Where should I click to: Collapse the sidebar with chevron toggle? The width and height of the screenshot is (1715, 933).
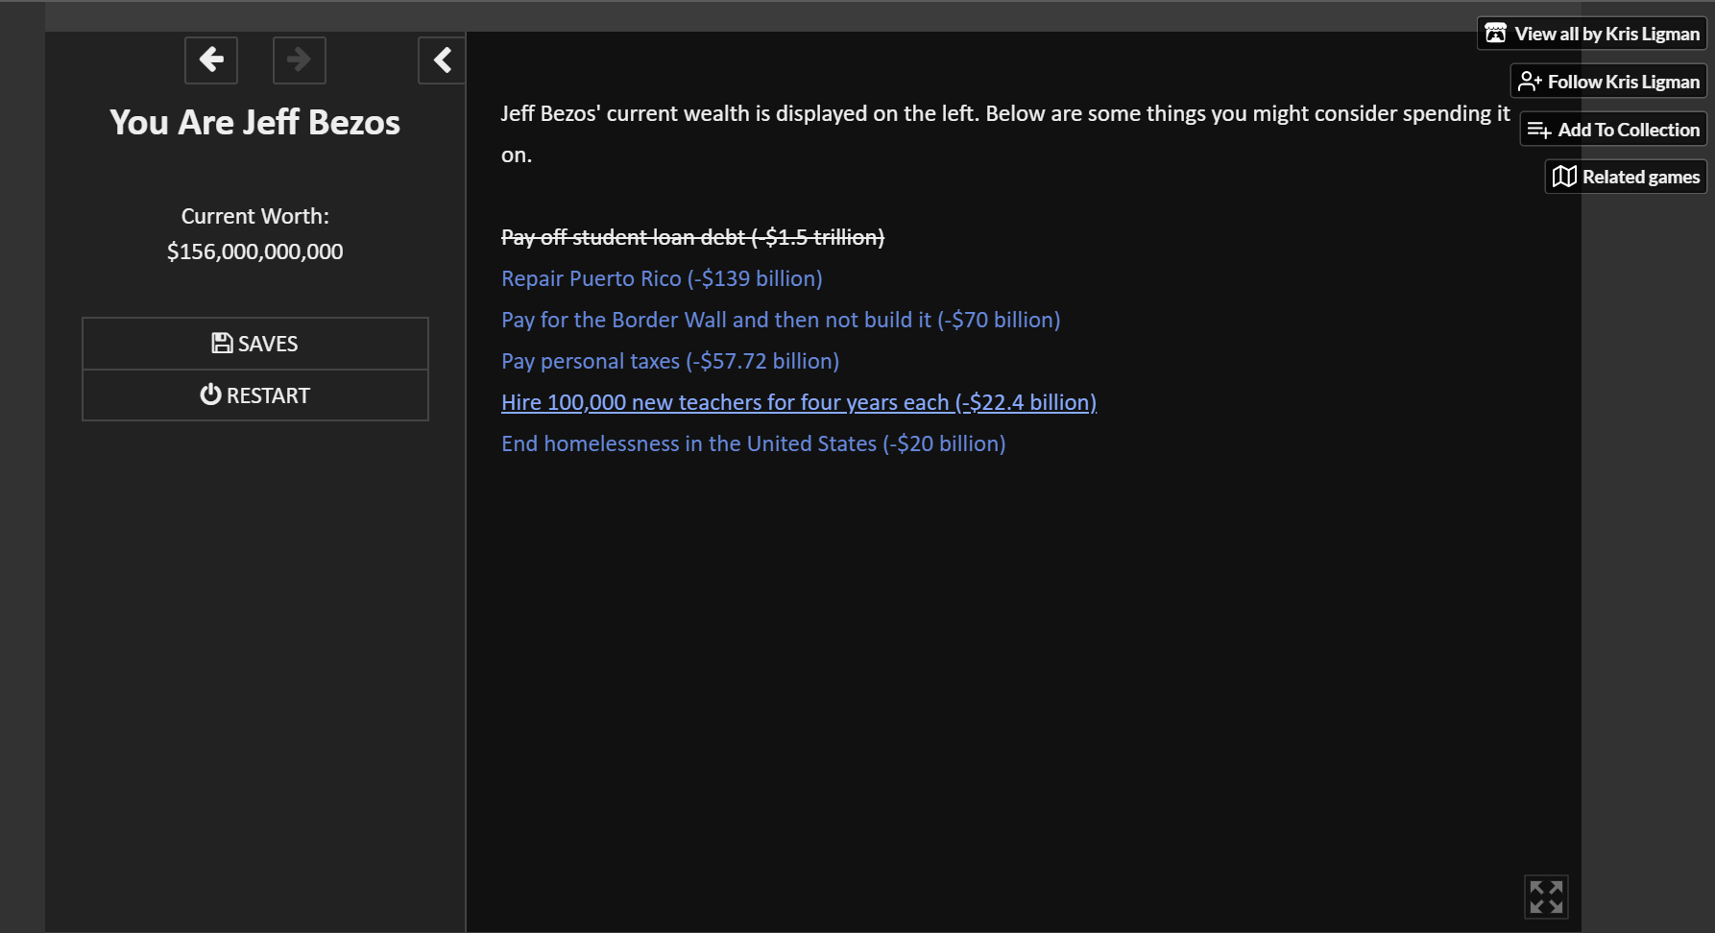pos(442,60)
